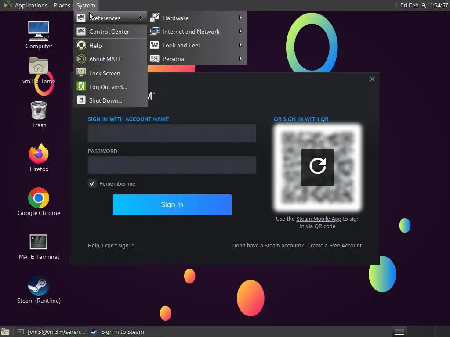Click the Log Out running-man icon

tap(81, 86)
